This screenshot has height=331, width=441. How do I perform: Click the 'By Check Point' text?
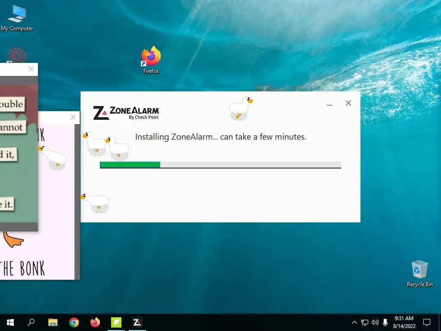coord(144,117)
